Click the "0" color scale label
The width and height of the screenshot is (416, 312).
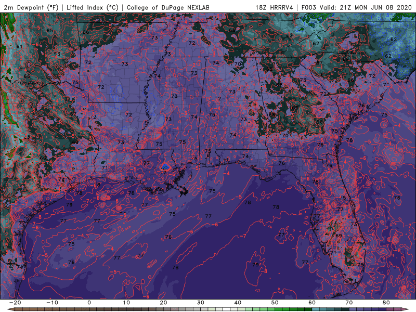coord(89,303)
